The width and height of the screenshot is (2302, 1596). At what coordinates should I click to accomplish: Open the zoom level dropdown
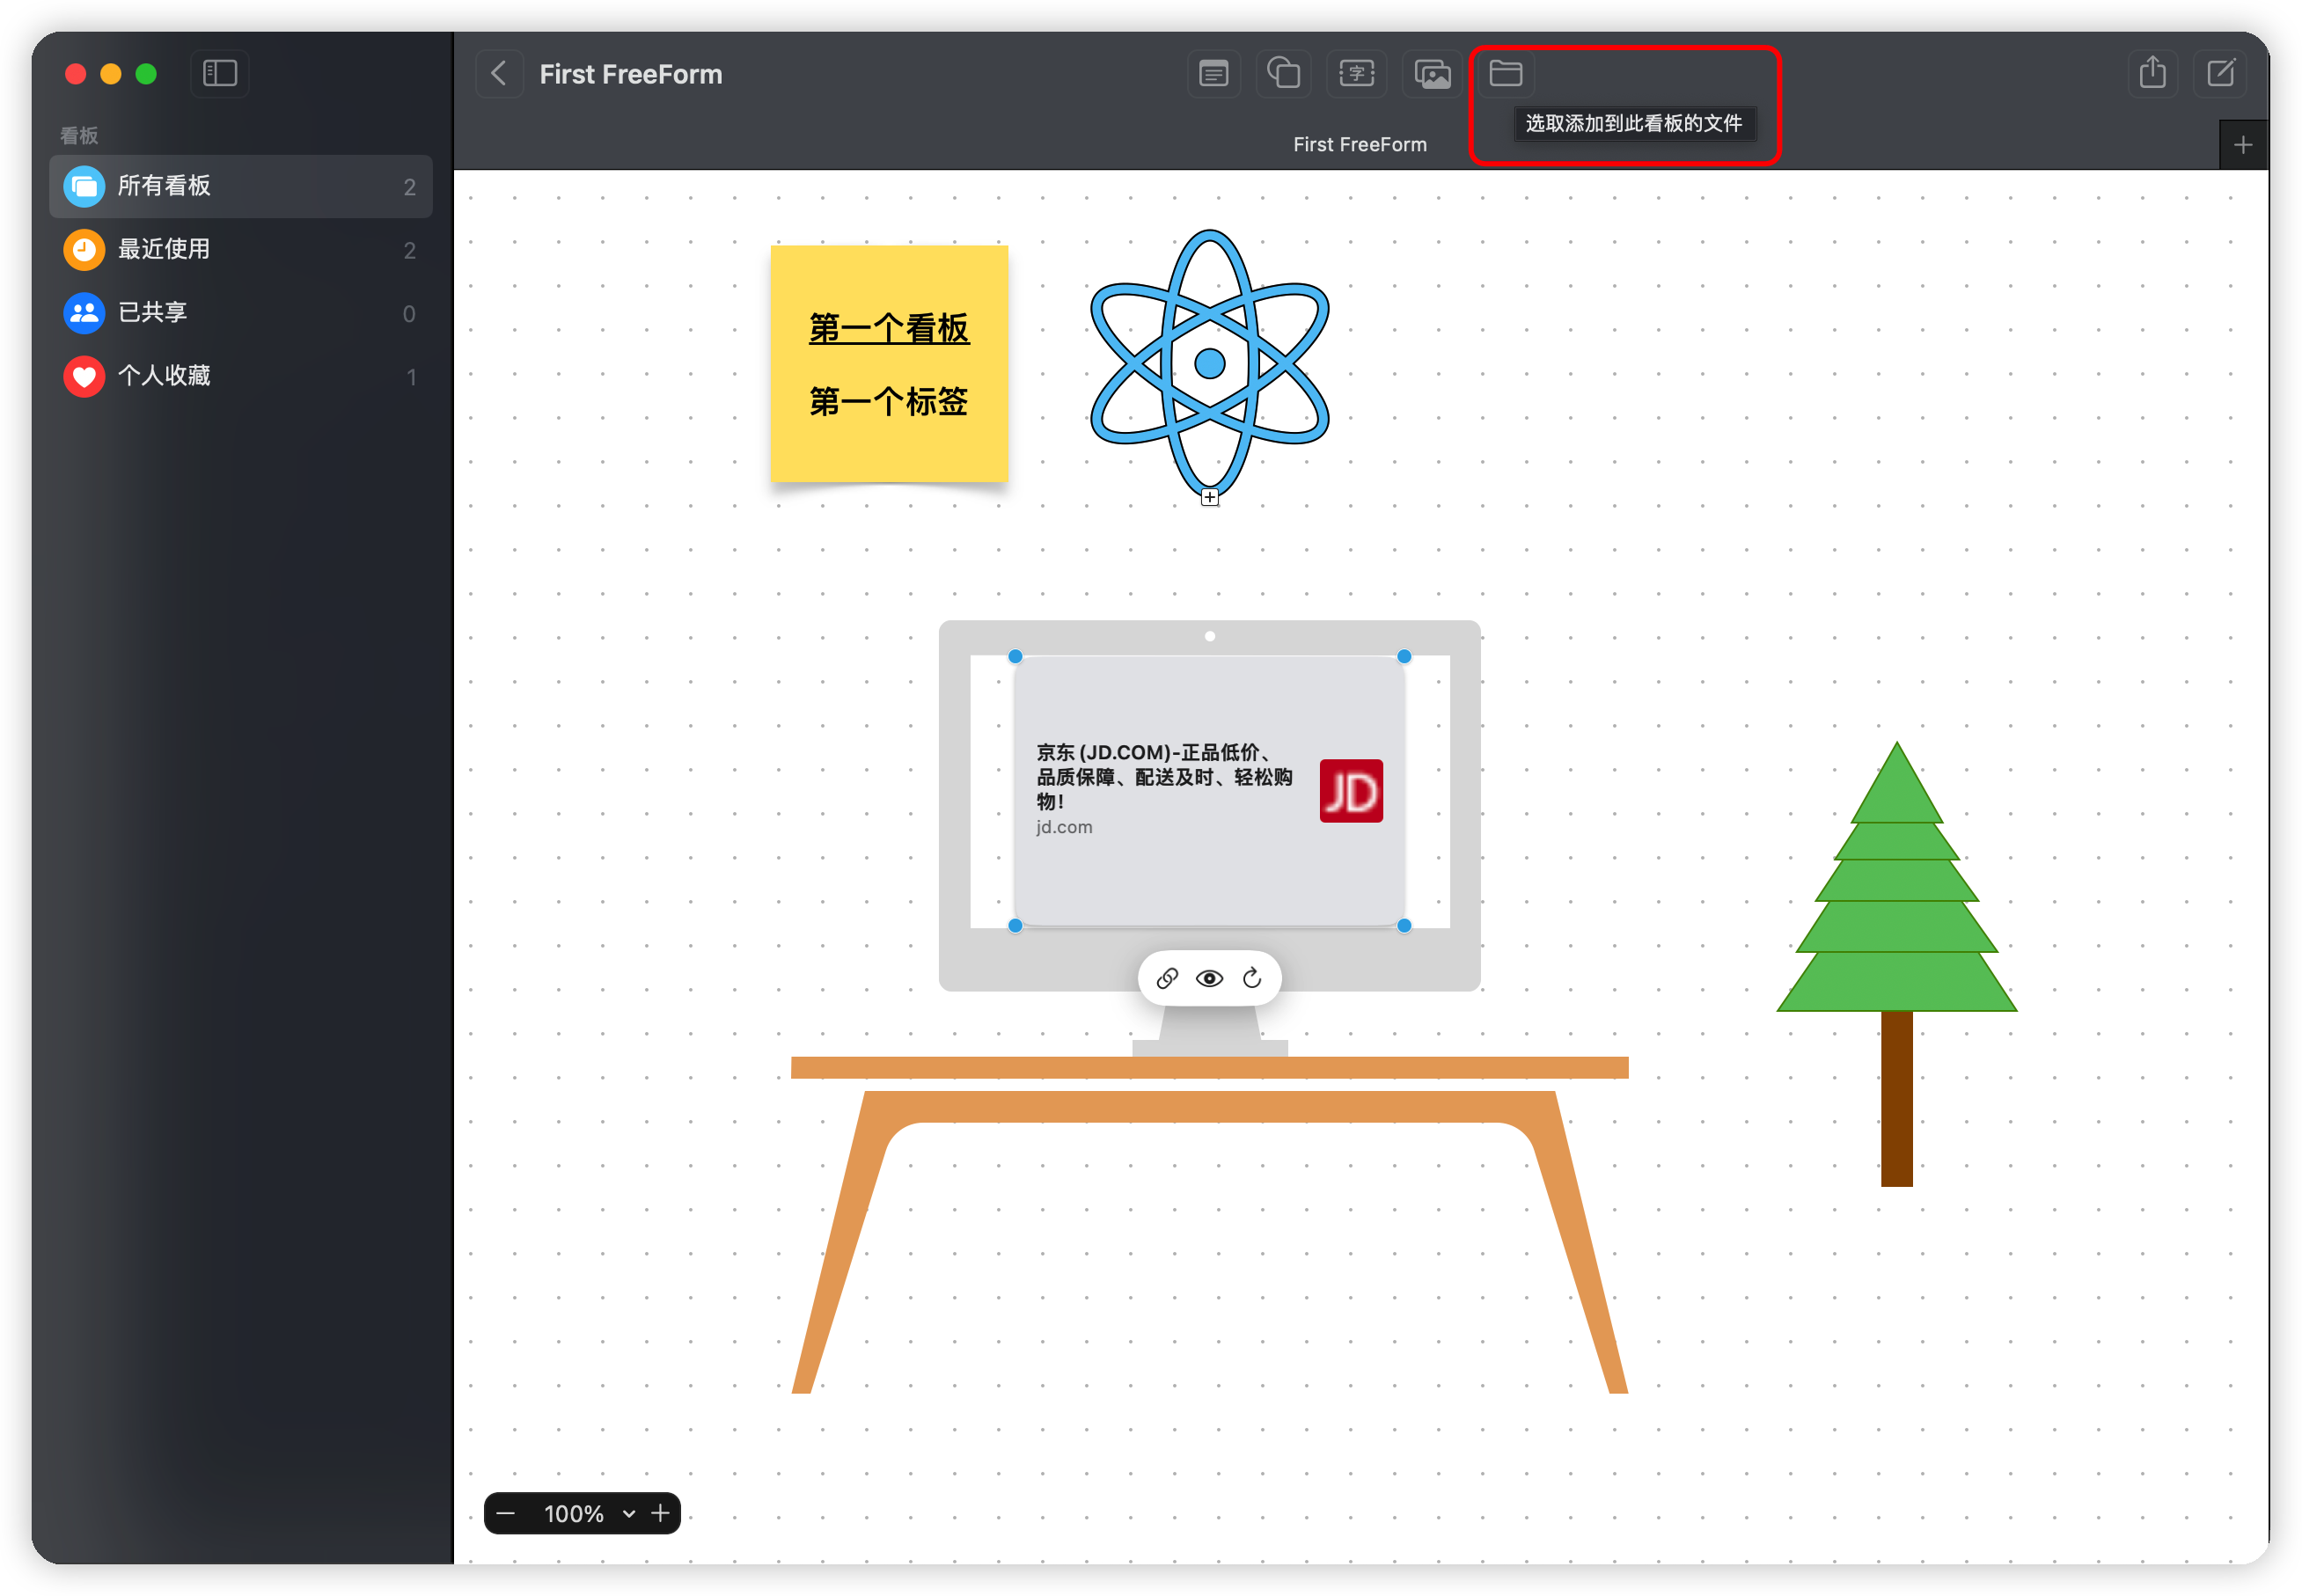tap(629, 1514)
